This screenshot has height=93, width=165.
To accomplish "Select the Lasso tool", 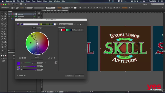I will click(x=5, y=16).
